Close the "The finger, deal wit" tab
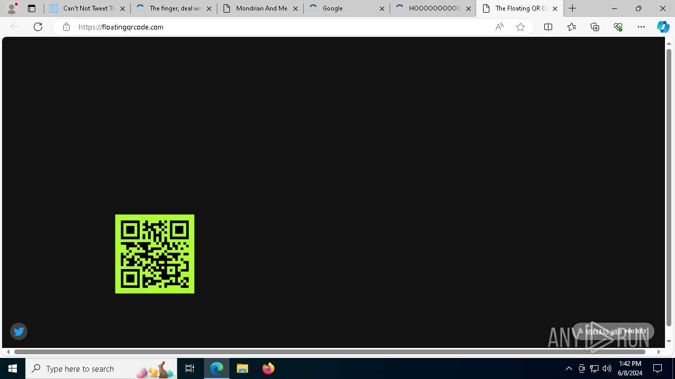Viewport: 675px width, 379px height. click(x=209, y=8)
